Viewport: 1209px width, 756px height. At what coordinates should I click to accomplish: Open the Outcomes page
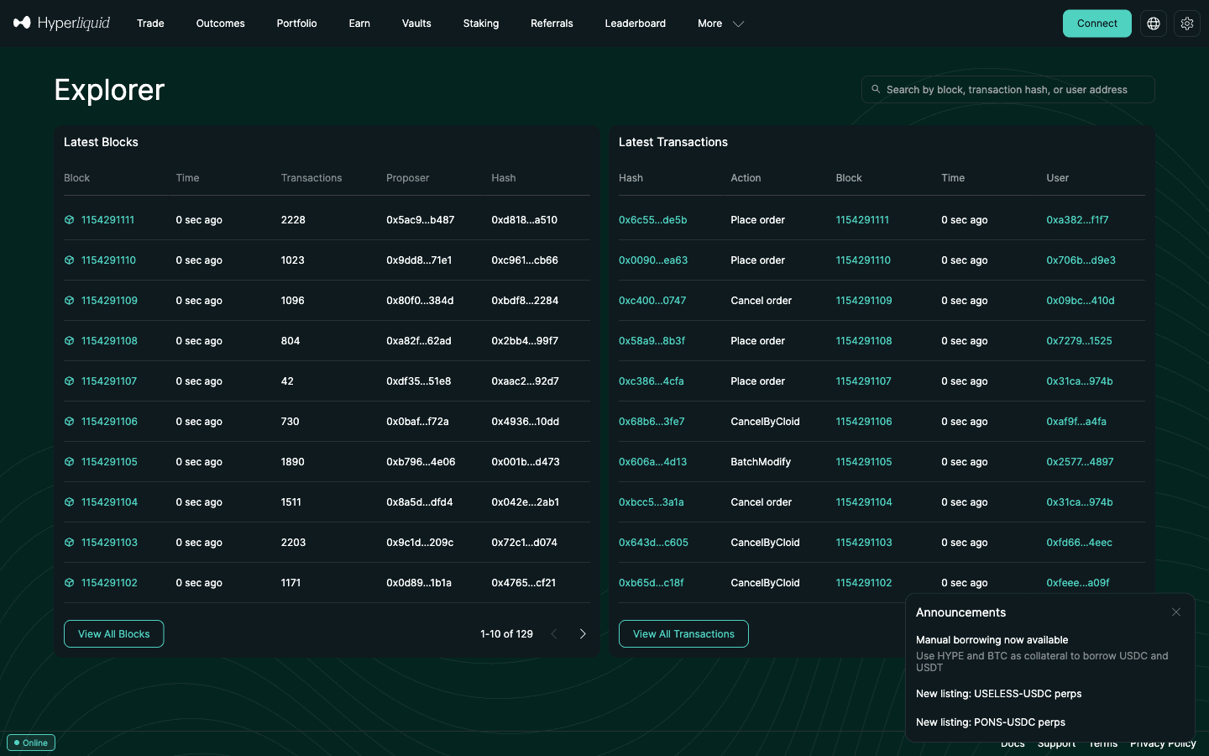(220, 24)
